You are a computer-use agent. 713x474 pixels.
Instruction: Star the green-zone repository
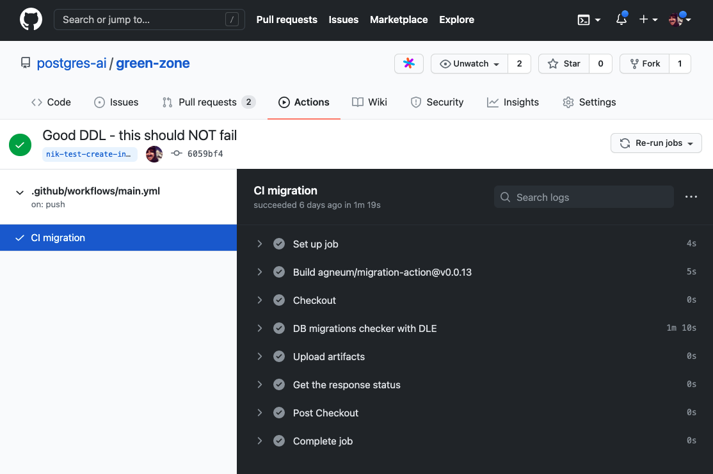click(564, 63)
